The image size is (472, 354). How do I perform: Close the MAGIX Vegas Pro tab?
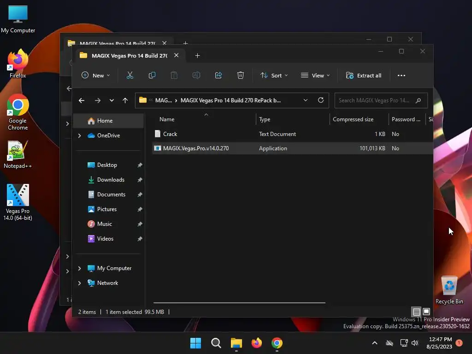pos(177,55)
